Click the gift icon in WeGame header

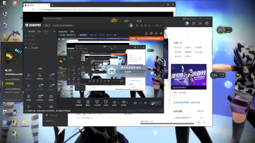[x=207, y=23]
